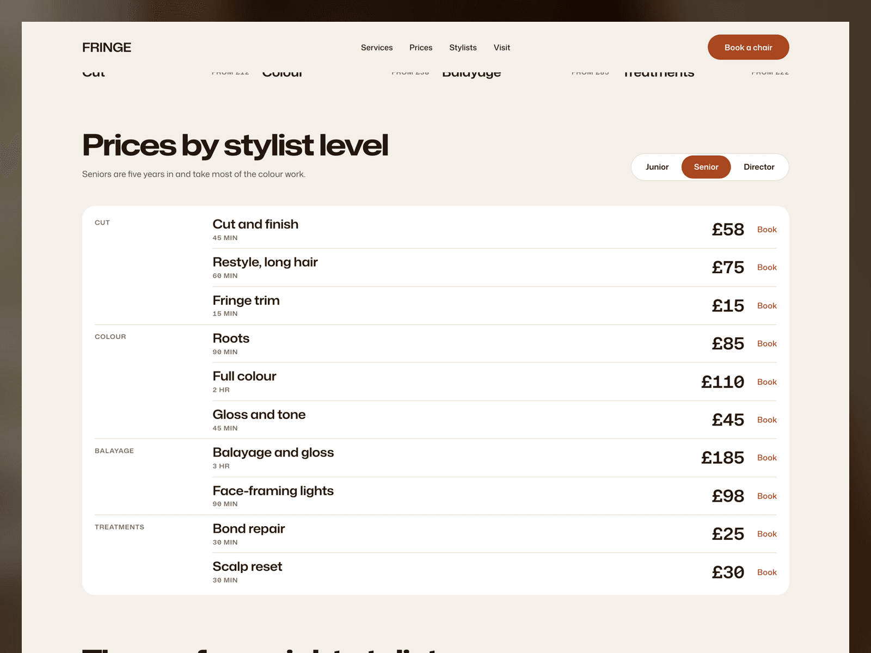This screenshot has width=871, height=653.
Task: Click the Book a chair button
Action: pos(748,47)
